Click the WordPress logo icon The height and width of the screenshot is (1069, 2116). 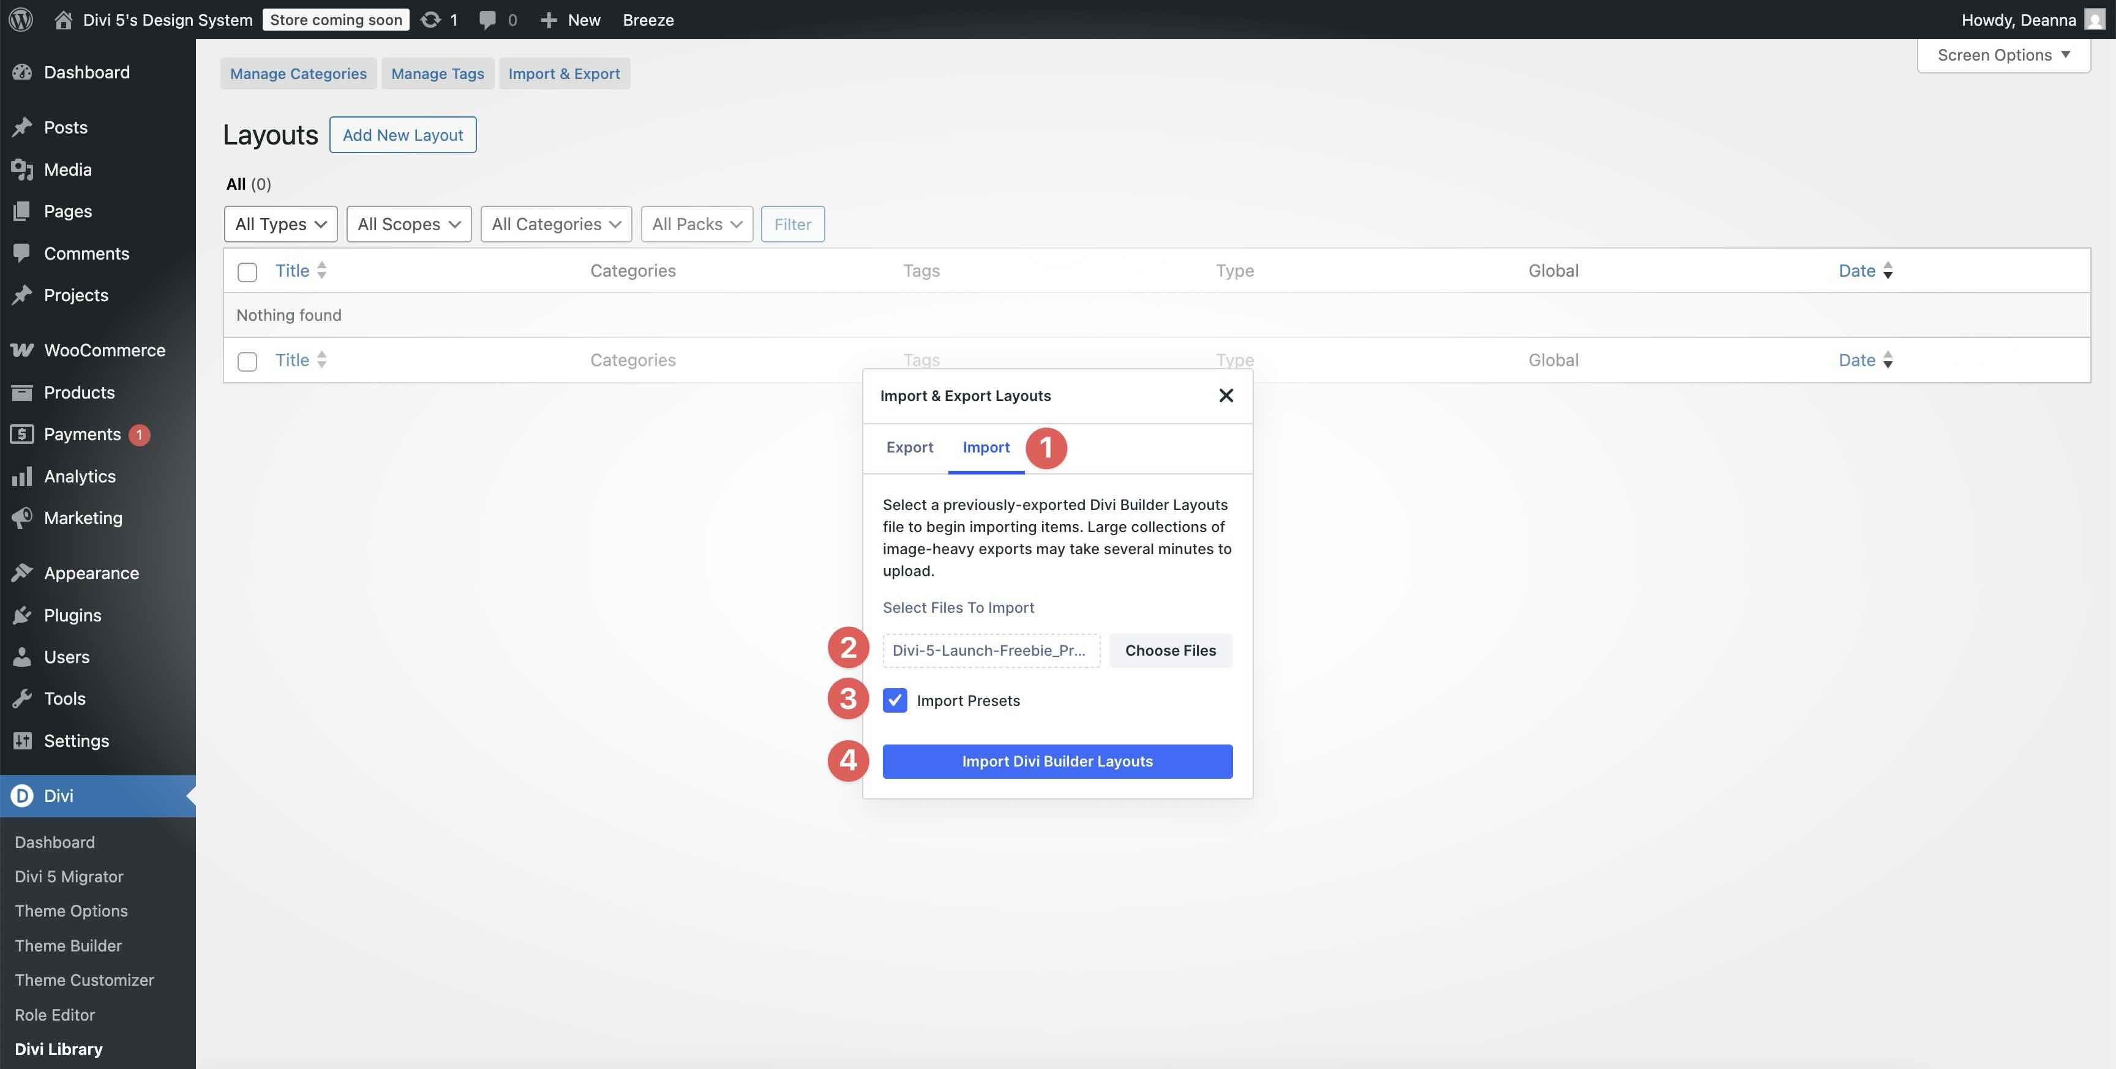(x=21, y=19)
